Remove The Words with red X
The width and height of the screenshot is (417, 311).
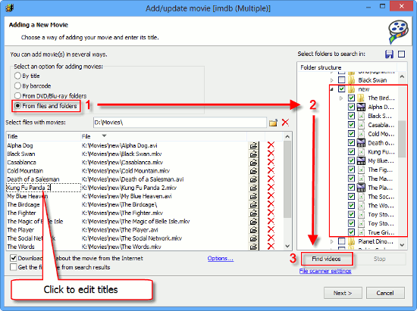271,247
